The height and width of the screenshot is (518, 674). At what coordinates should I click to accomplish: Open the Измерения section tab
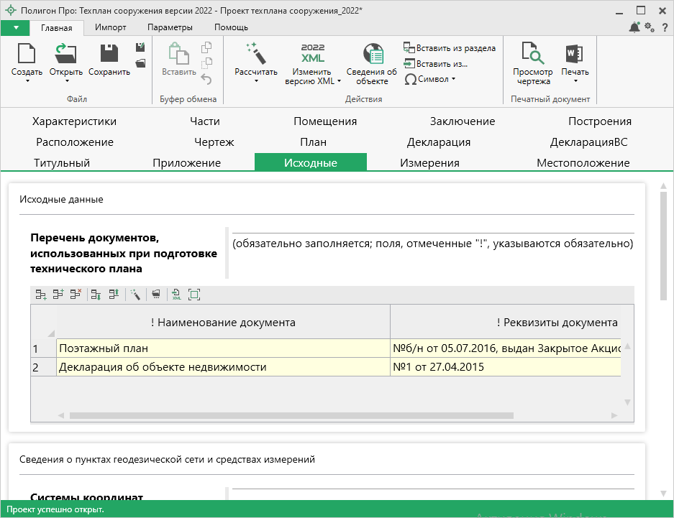429,162
